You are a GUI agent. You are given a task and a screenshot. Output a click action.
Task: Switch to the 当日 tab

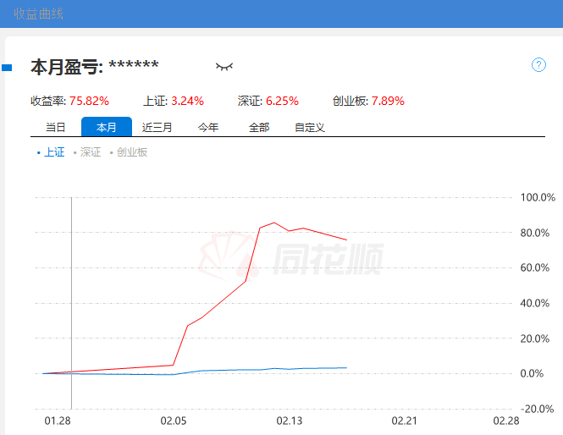(x=55, y=128)
